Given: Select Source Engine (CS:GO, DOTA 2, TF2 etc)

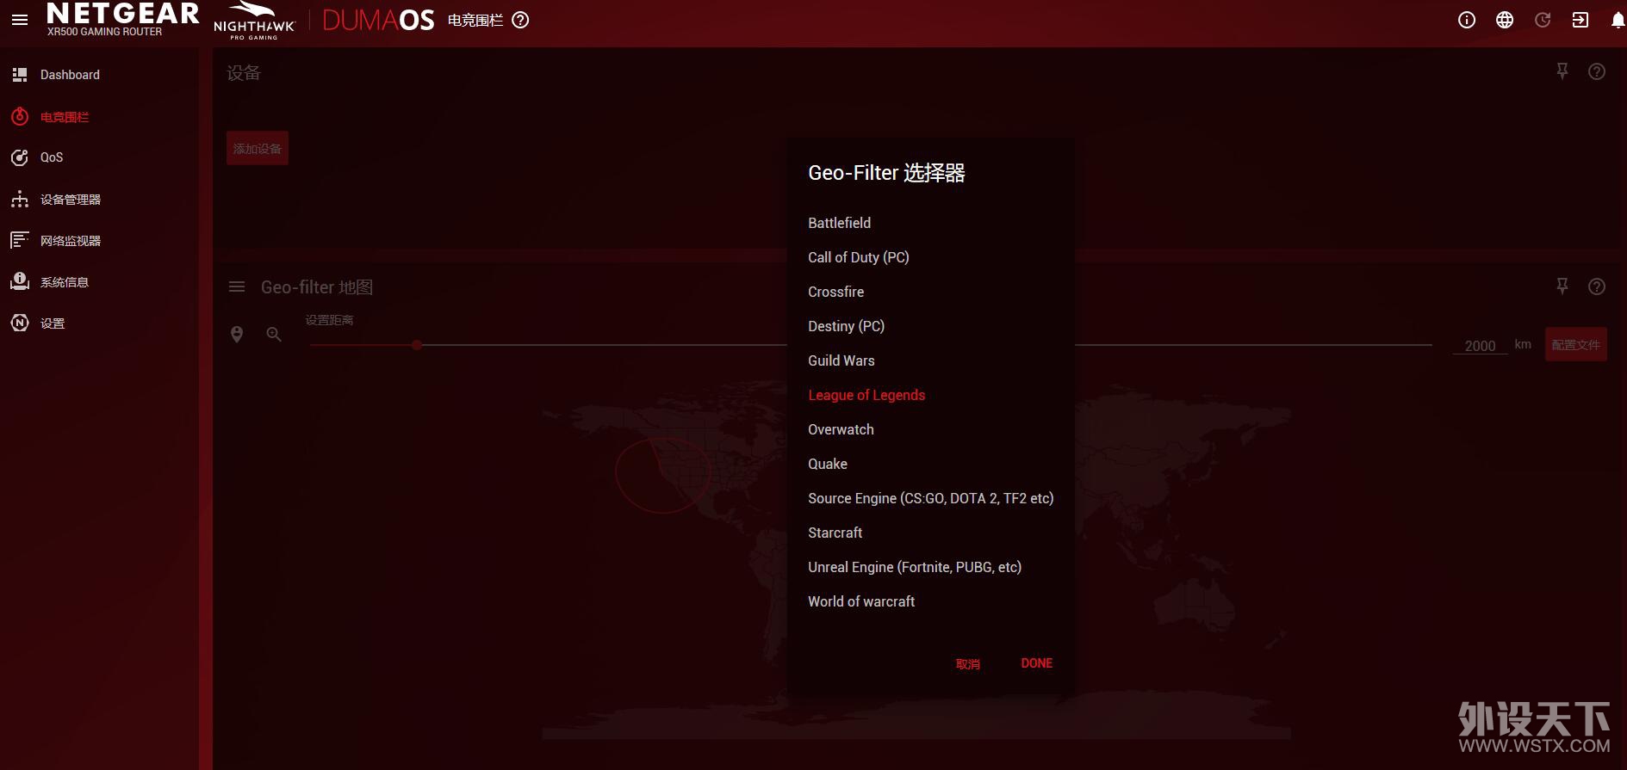Looking at the screenshot, I should [931, 498].
